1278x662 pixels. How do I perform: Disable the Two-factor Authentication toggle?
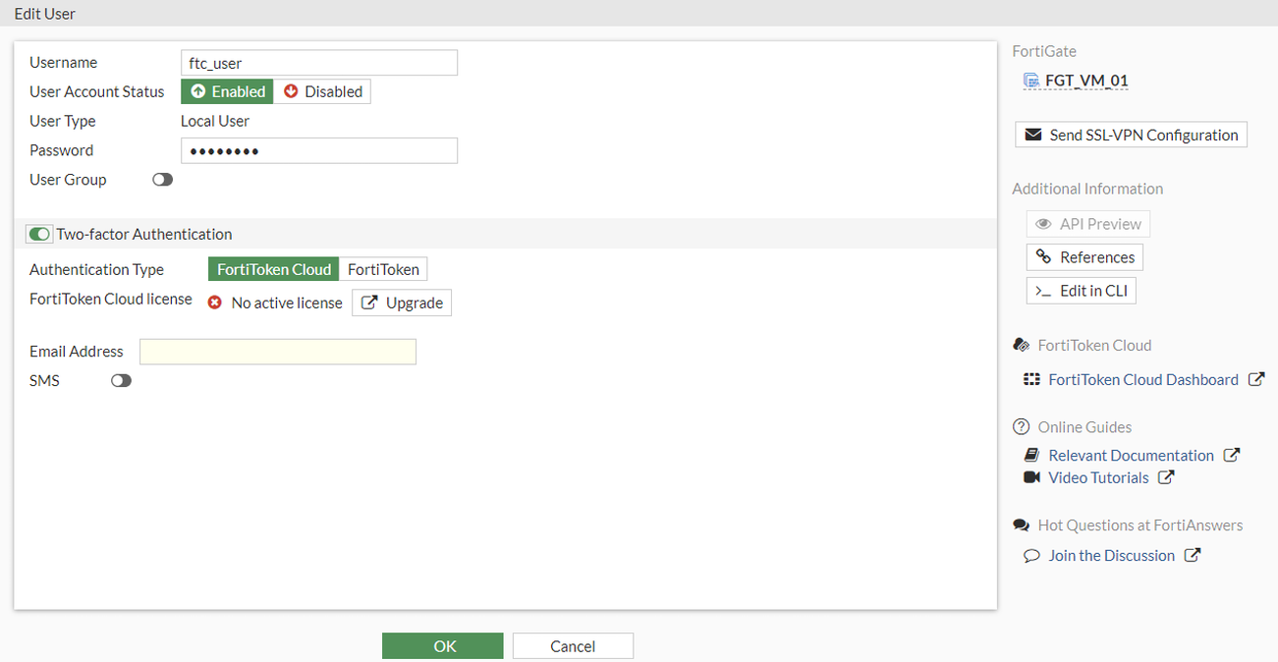39,234
